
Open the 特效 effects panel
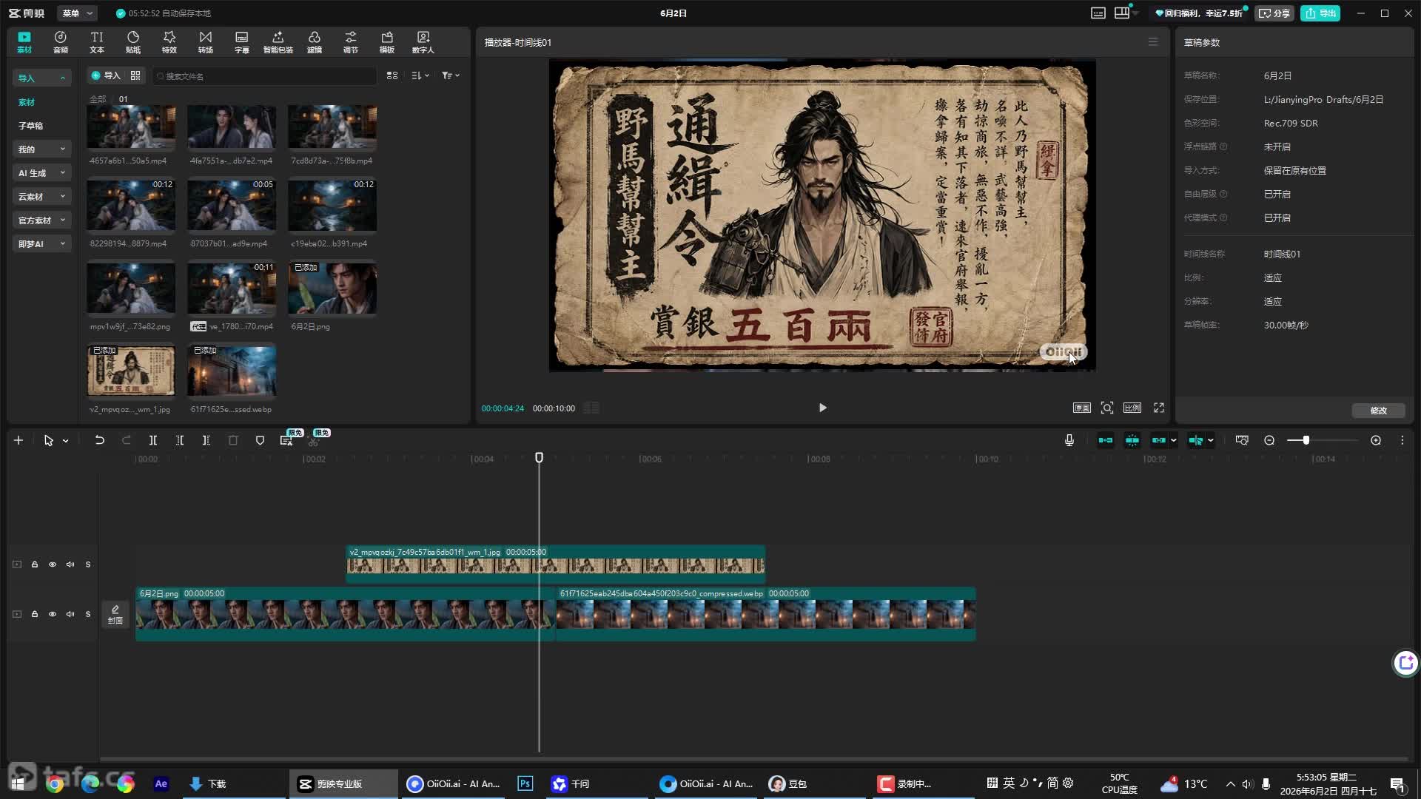[169, 42]
